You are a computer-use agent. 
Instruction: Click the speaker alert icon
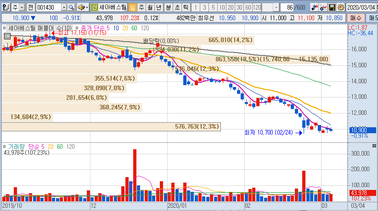(81, 8)
